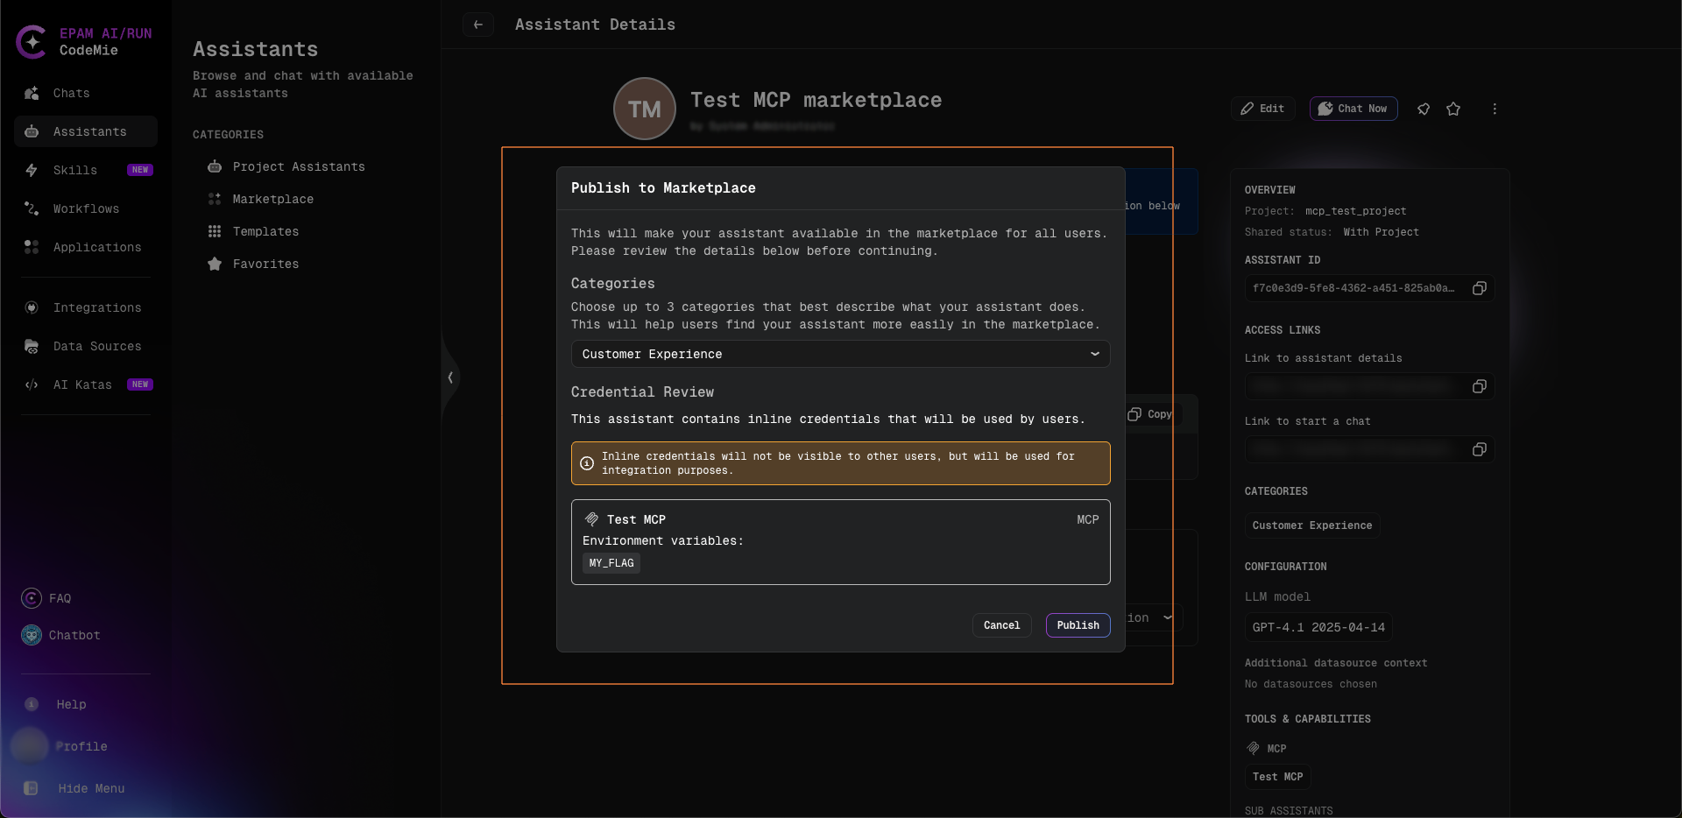
Task: Click the link to assistant details field
Action: (1369, 386)
